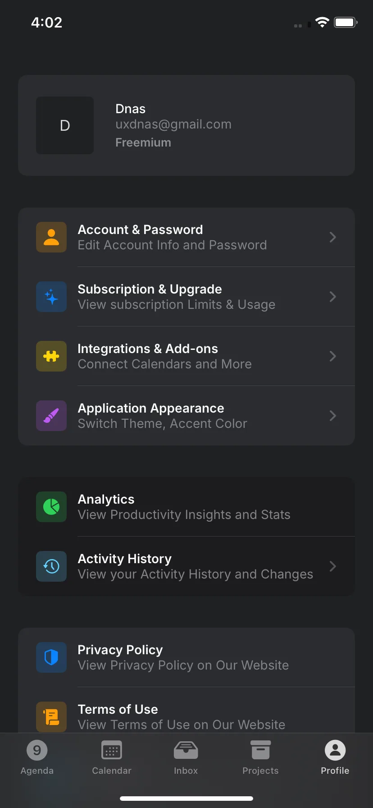Open the Inbox tab

coord(186,757)
